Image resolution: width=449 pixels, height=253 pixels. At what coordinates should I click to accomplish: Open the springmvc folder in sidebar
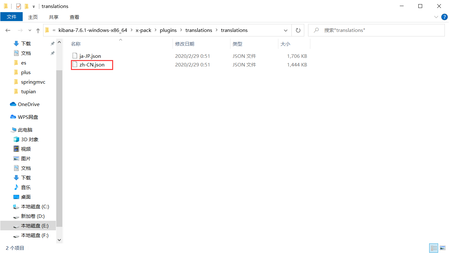pos(33,82)
